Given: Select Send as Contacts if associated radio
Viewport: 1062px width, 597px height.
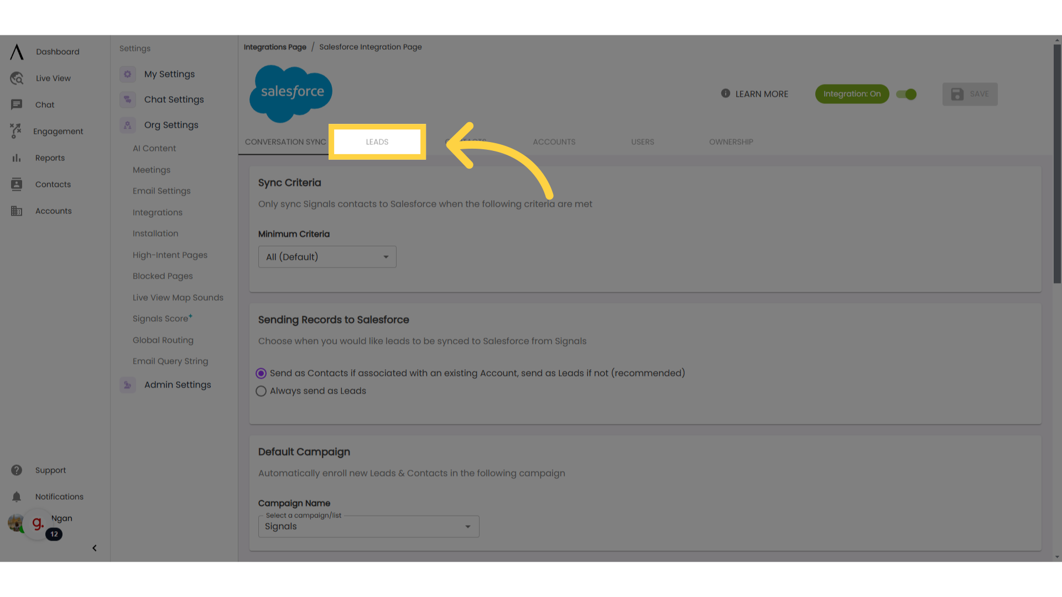Looking at the screenshot, I should coord(261,374).
